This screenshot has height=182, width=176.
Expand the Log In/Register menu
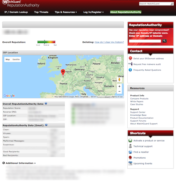[94, 12]
